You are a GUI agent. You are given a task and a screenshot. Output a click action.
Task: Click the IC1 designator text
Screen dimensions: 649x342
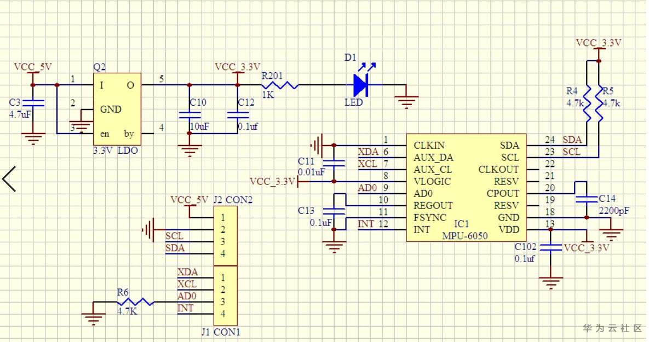(462, 224)
